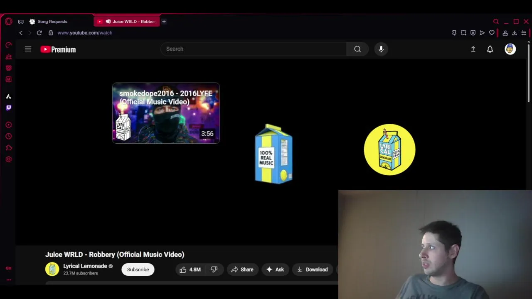532x299 pixels.
Task: Click the Lyrical Lemonade round channel logo
Action: (x=389, y=149)
